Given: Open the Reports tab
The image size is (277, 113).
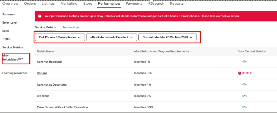Looking at the screenshot, I should (x=177, y=4).
